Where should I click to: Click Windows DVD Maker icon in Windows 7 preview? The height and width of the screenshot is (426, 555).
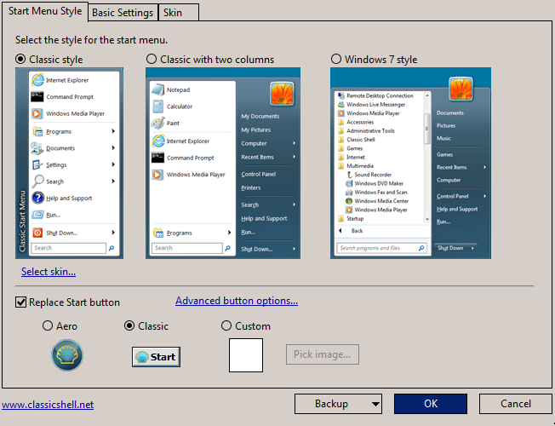pyautogui.click(x=349, y=183)
